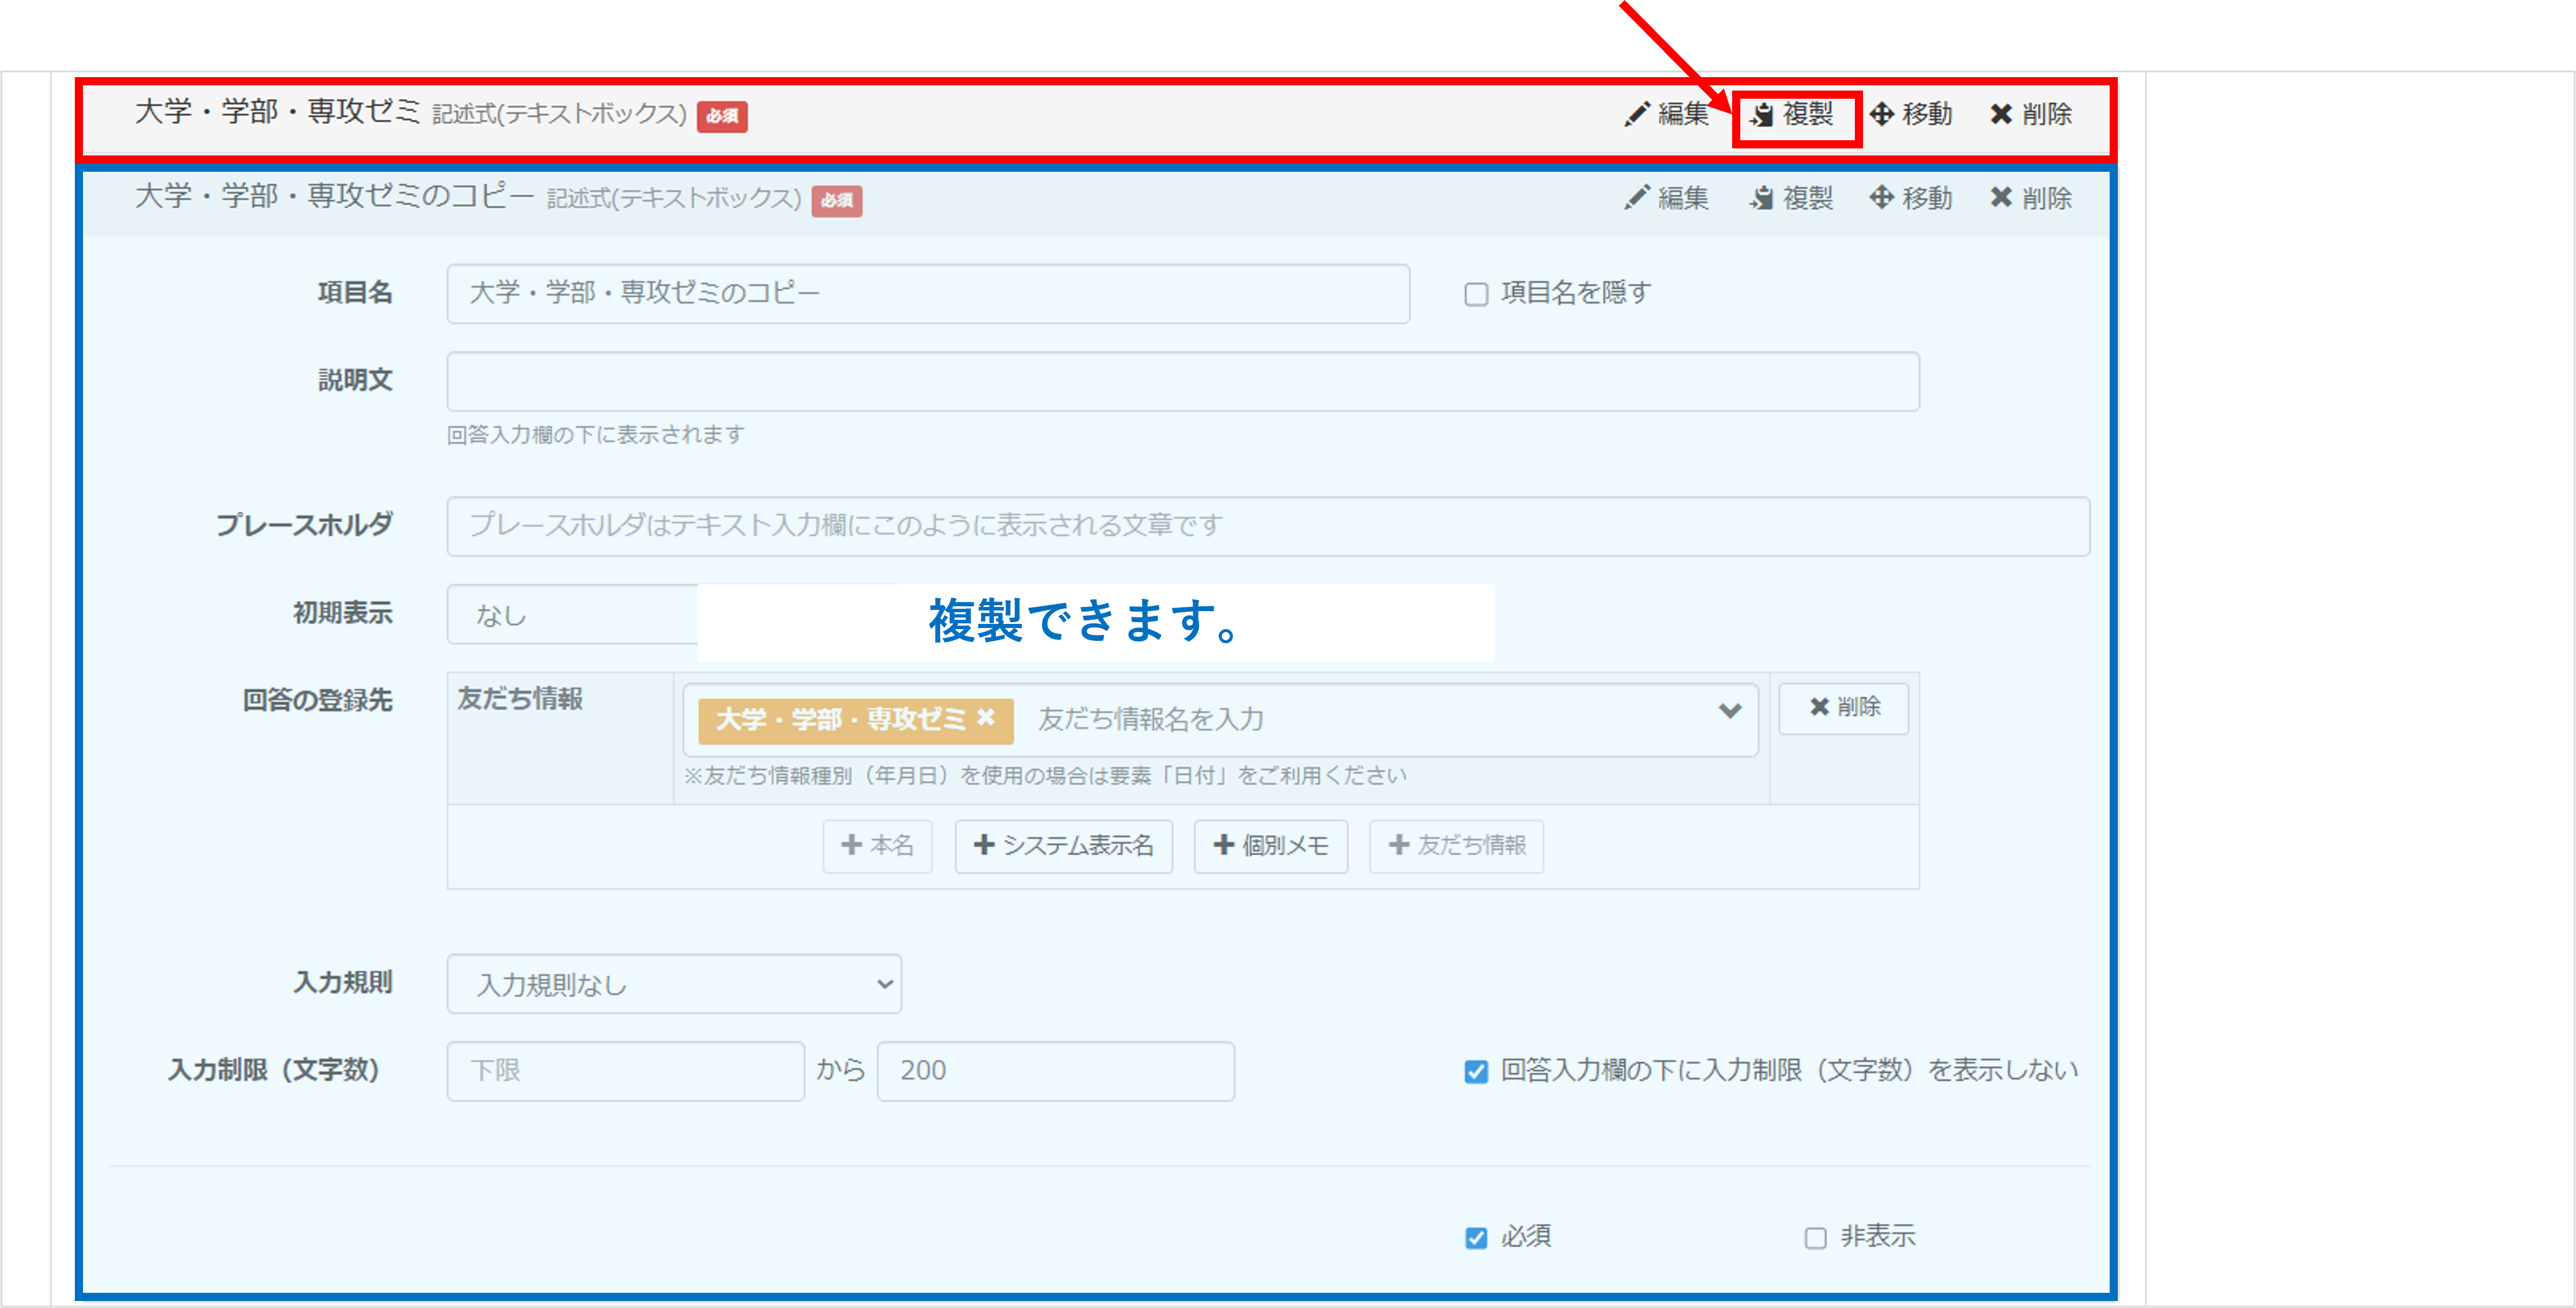Remove the 大学・学部・専攻ゼミ tag with its x
Viewport: 2576px width, 1308px height.
[x=986, y=718]
